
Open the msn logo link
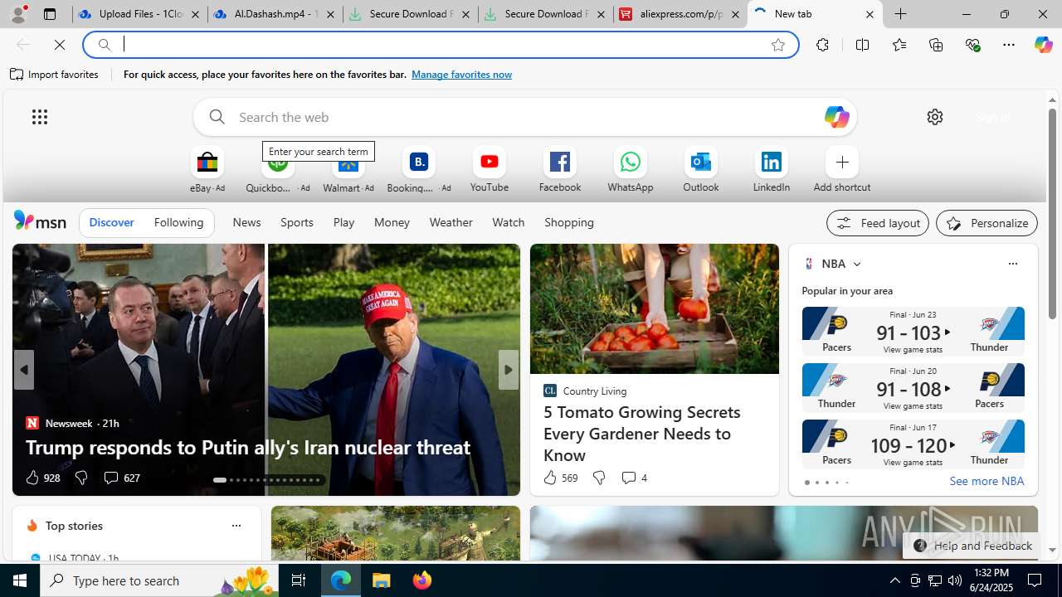pyautogui.click(x=40, y=221)
